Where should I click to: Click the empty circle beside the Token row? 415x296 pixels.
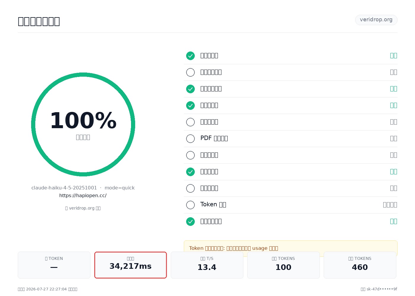190,205
